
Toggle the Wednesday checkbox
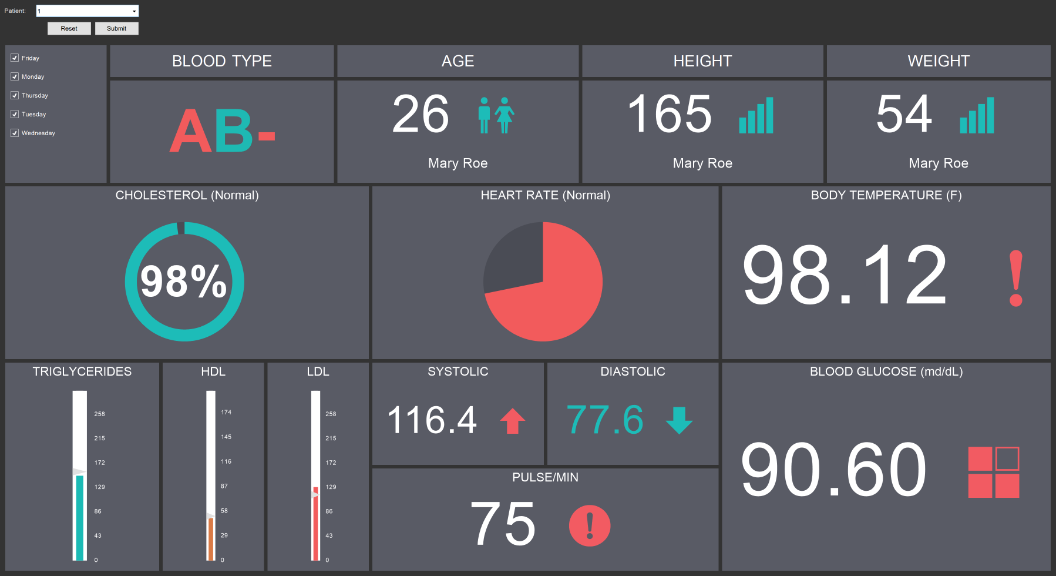pos(14,133)
